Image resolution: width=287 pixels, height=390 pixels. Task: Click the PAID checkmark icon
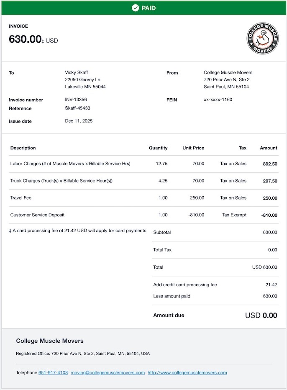click(x=135, y=8)
